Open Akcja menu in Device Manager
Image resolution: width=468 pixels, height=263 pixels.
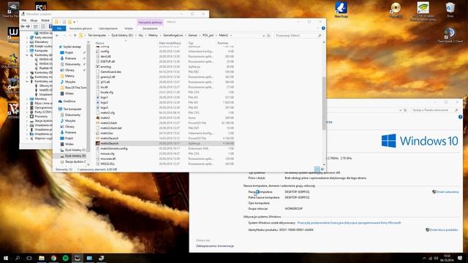(34, 20)
